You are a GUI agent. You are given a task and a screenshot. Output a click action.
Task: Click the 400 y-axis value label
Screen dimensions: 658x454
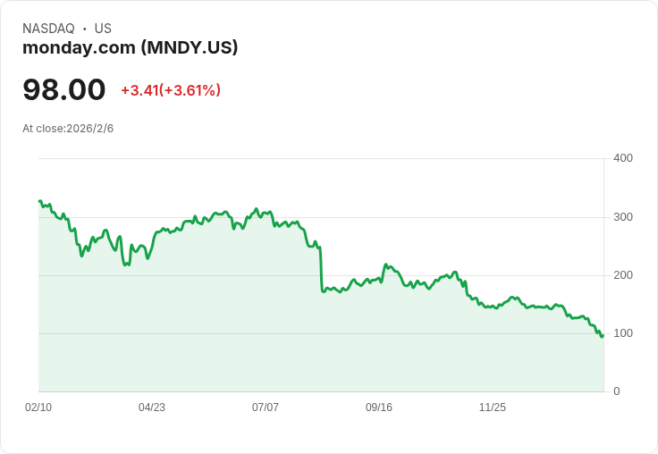623,158
